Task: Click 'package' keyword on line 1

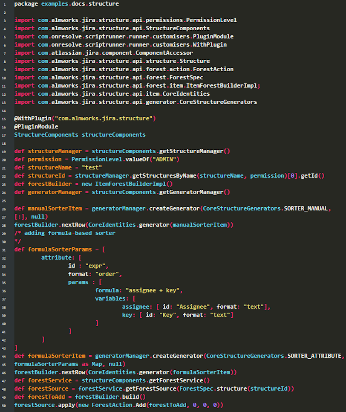Action: [x=26, y=4]
